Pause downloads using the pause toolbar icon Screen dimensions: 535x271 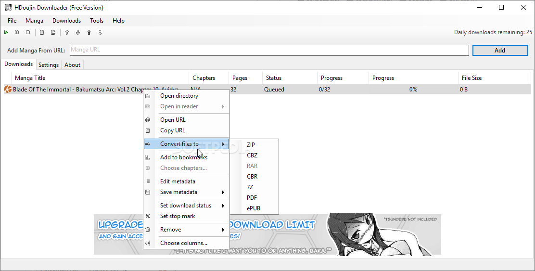(x=17, y=32)
